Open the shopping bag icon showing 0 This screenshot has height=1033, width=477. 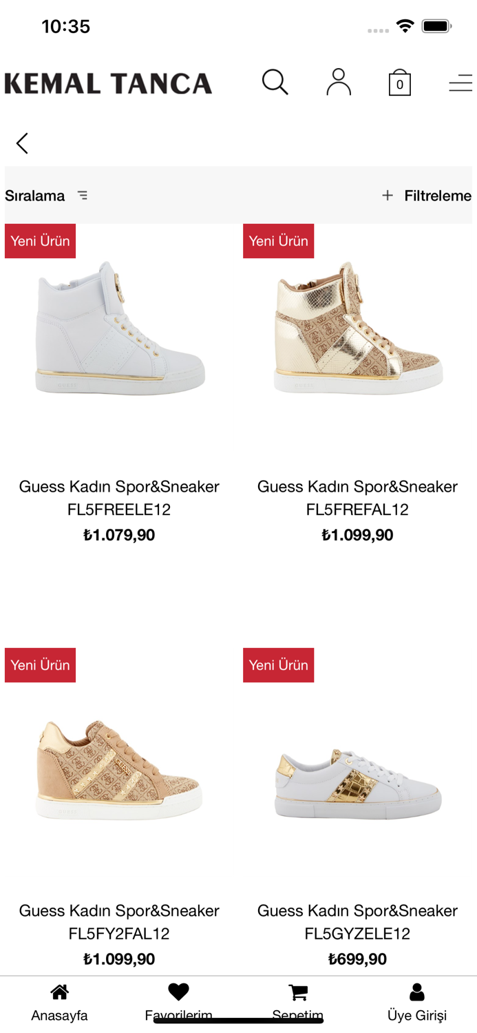(400, 83)
